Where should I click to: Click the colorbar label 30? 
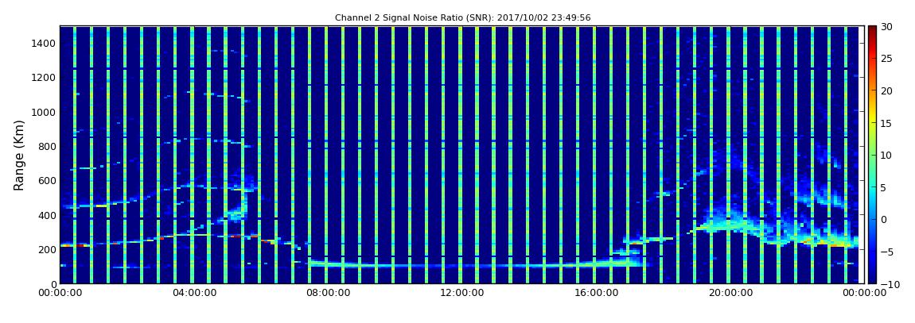point(887,27)
